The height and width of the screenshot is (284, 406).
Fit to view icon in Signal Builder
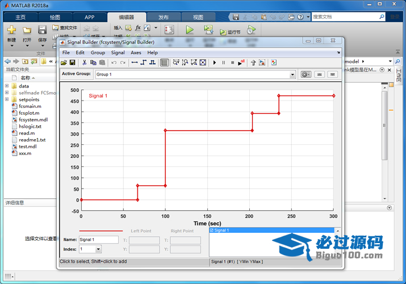pyautogui.click(x=203, y=62)
